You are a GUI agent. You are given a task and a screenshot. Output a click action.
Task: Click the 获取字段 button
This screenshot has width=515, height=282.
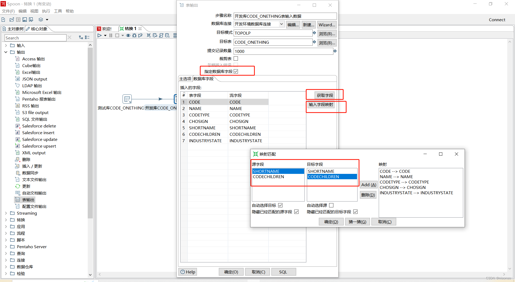click(325, 95)
